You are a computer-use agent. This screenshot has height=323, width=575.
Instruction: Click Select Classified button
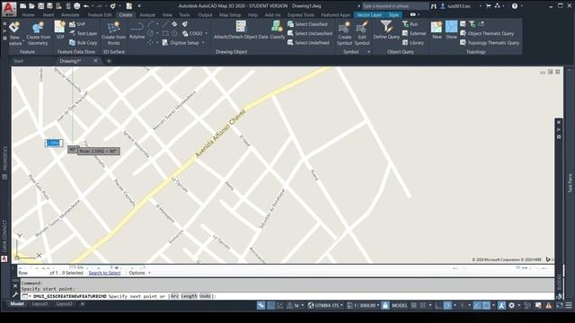[307, 24]
